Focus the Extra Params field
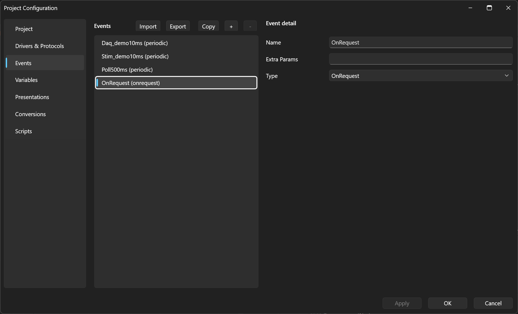The image size is (518, 314). [x=421, y=59]
